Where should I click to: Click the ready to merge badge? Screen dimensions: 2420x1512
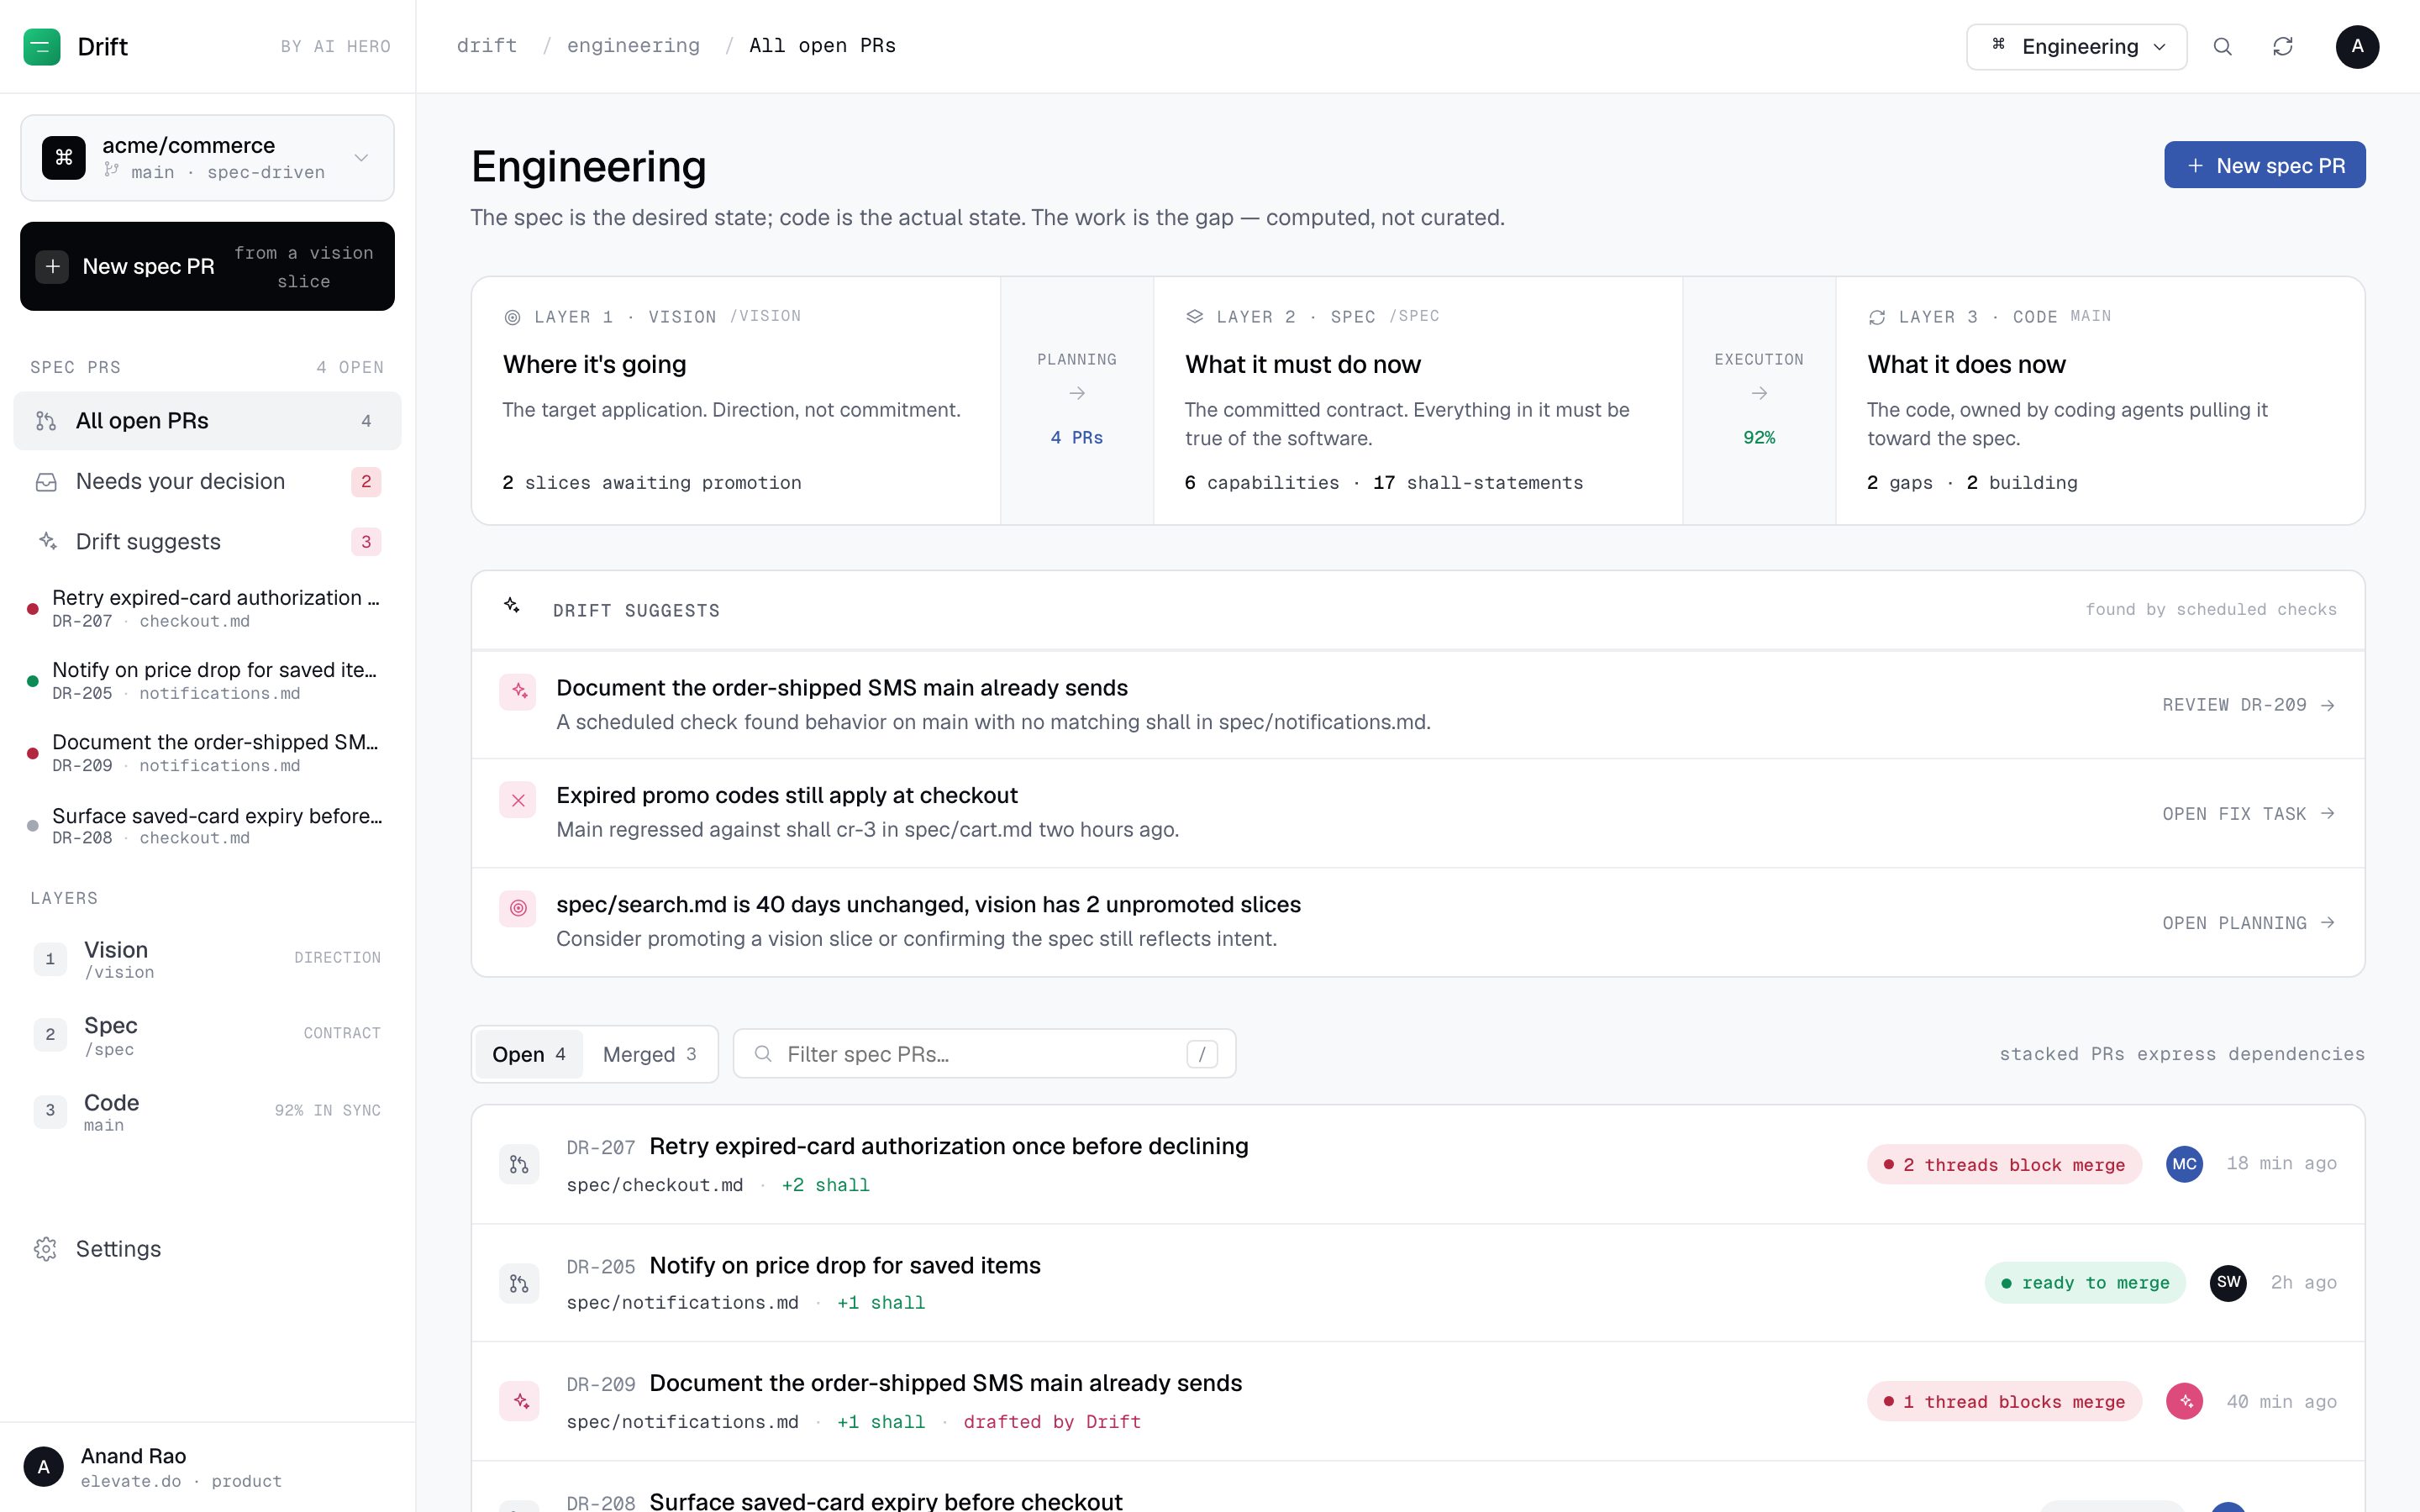[2085, 1283]
